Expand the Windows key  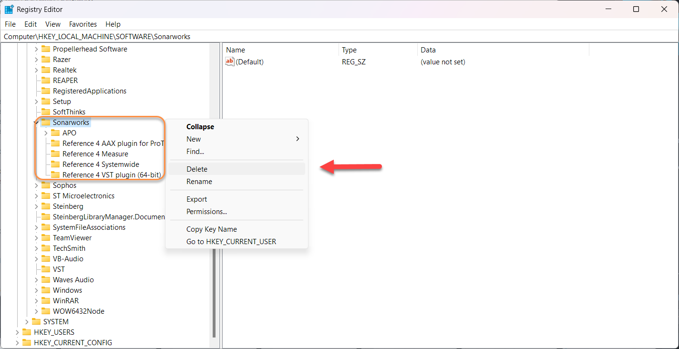pyautogui.click(x=36, y=290)
